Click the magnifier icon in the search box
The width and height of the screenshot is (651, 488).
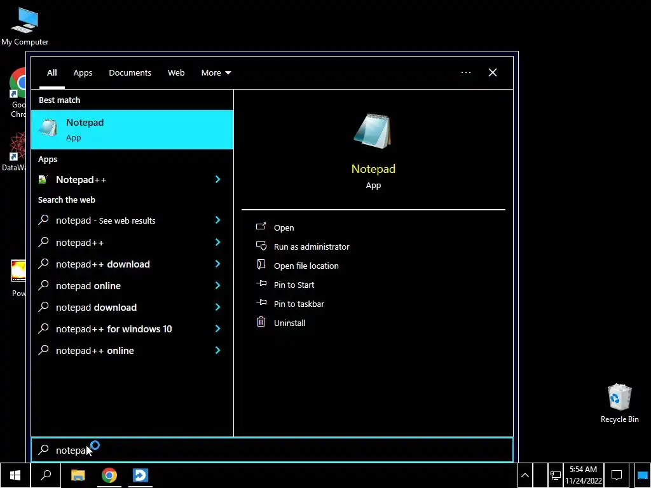point(43,450)
